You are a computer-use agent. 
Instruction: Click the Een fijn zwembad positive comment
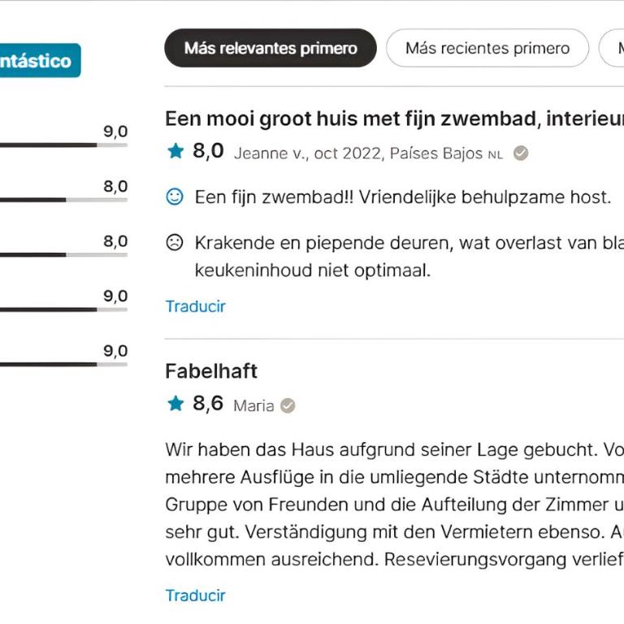[x=403, y=197]
